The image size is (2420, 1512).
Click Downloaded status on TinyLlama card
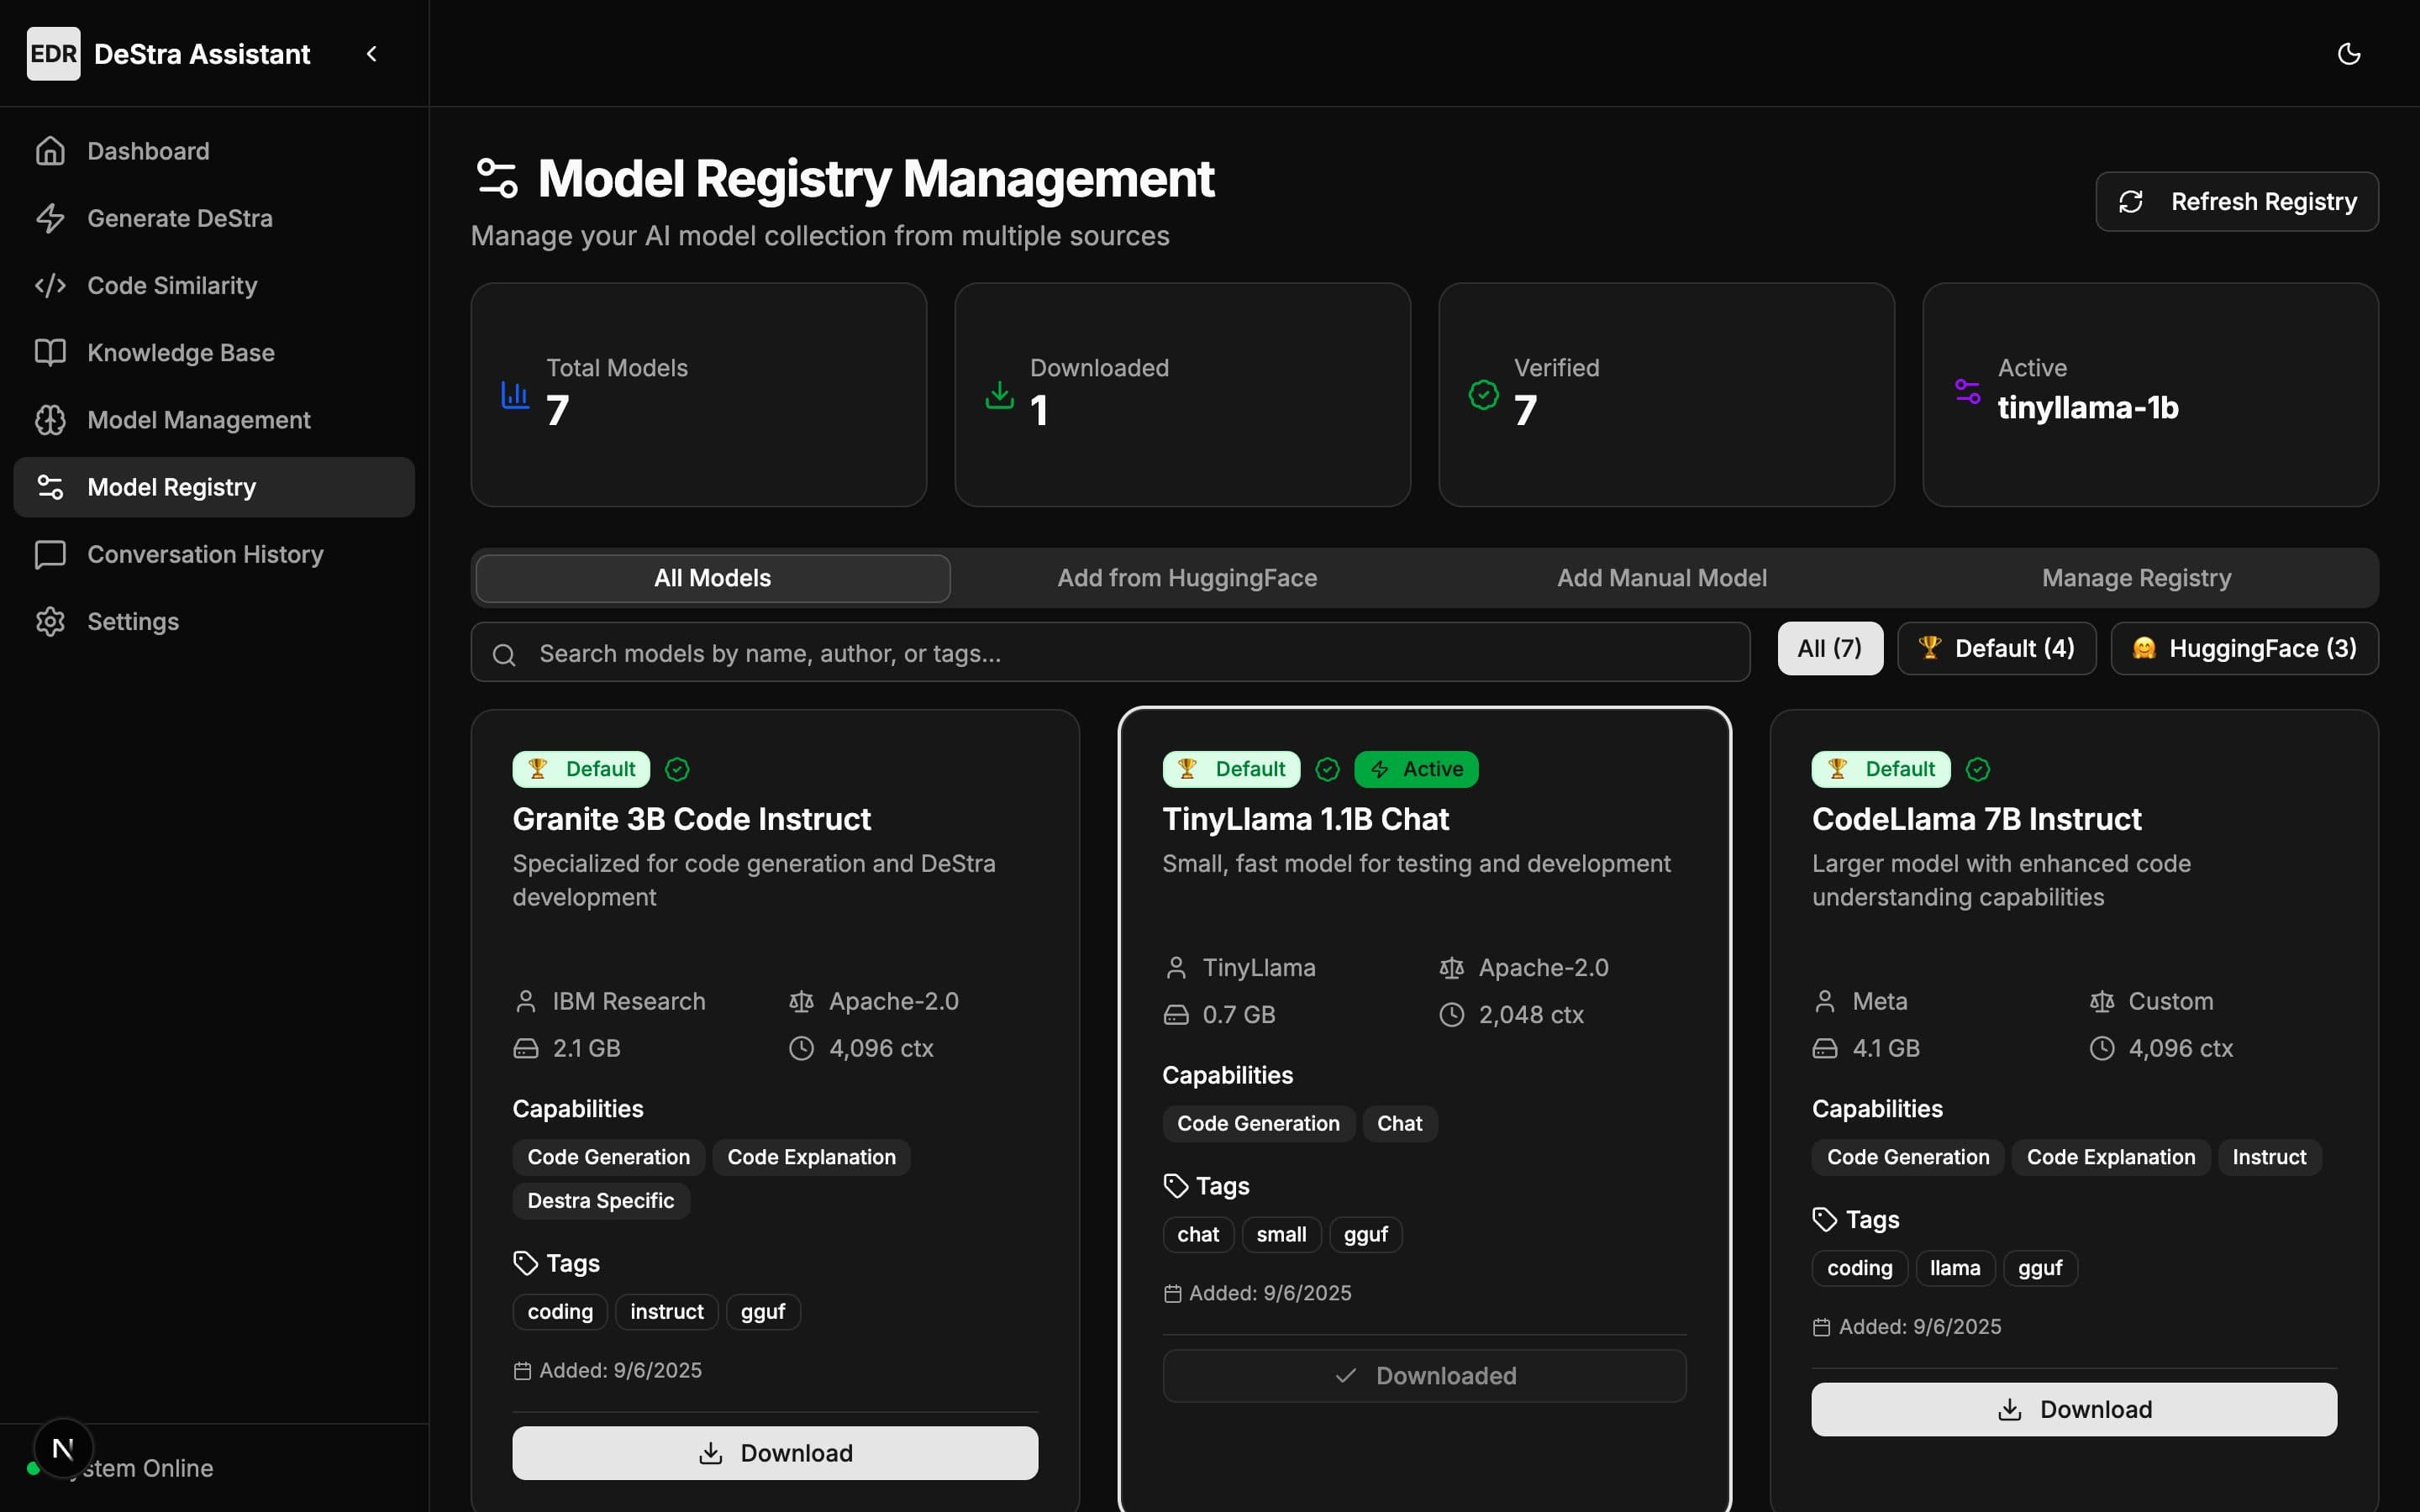[x=1424, y=1376]
